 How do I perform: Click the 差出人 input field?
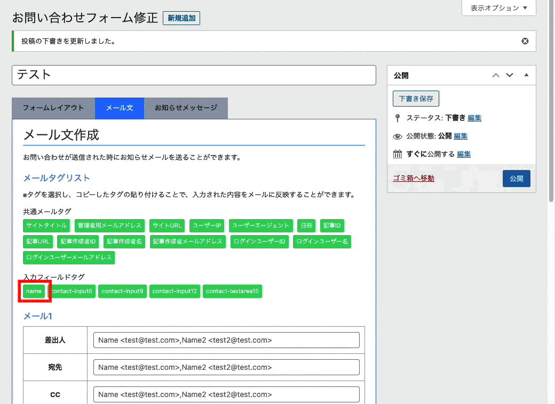pyautogui.click(x=226, y=340)
